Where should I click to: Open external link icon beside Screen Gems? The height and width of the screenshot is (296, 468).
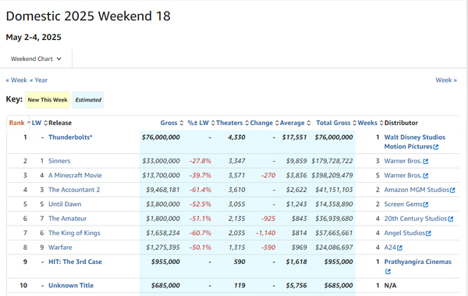[426, 205]
